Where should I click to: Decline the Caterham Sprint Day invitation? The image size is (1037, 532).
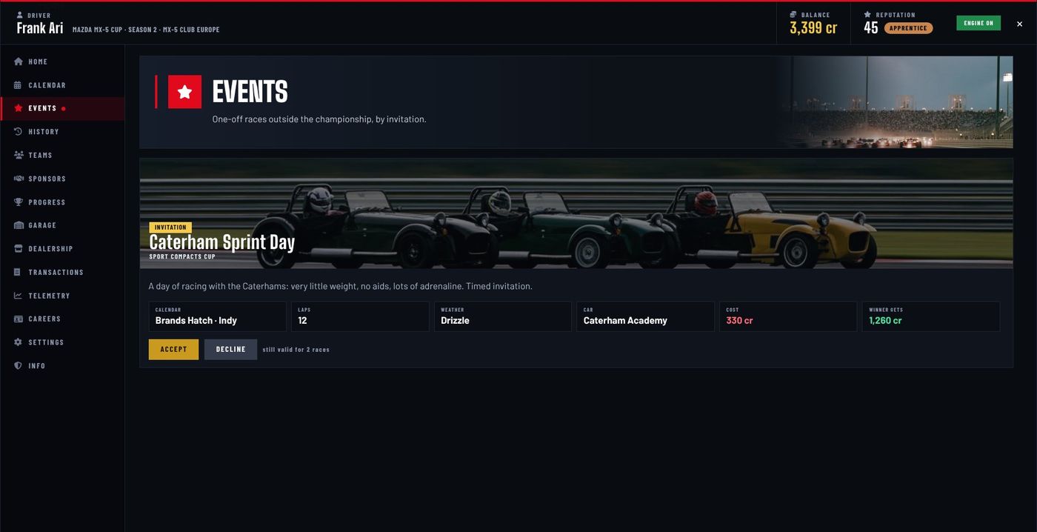coord(230,350)
